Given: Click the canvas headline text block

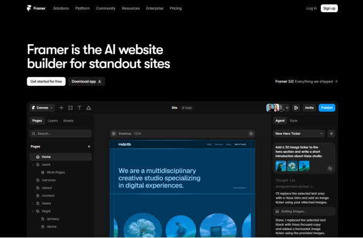Looking at the screenshot, I should click(159, 178).
